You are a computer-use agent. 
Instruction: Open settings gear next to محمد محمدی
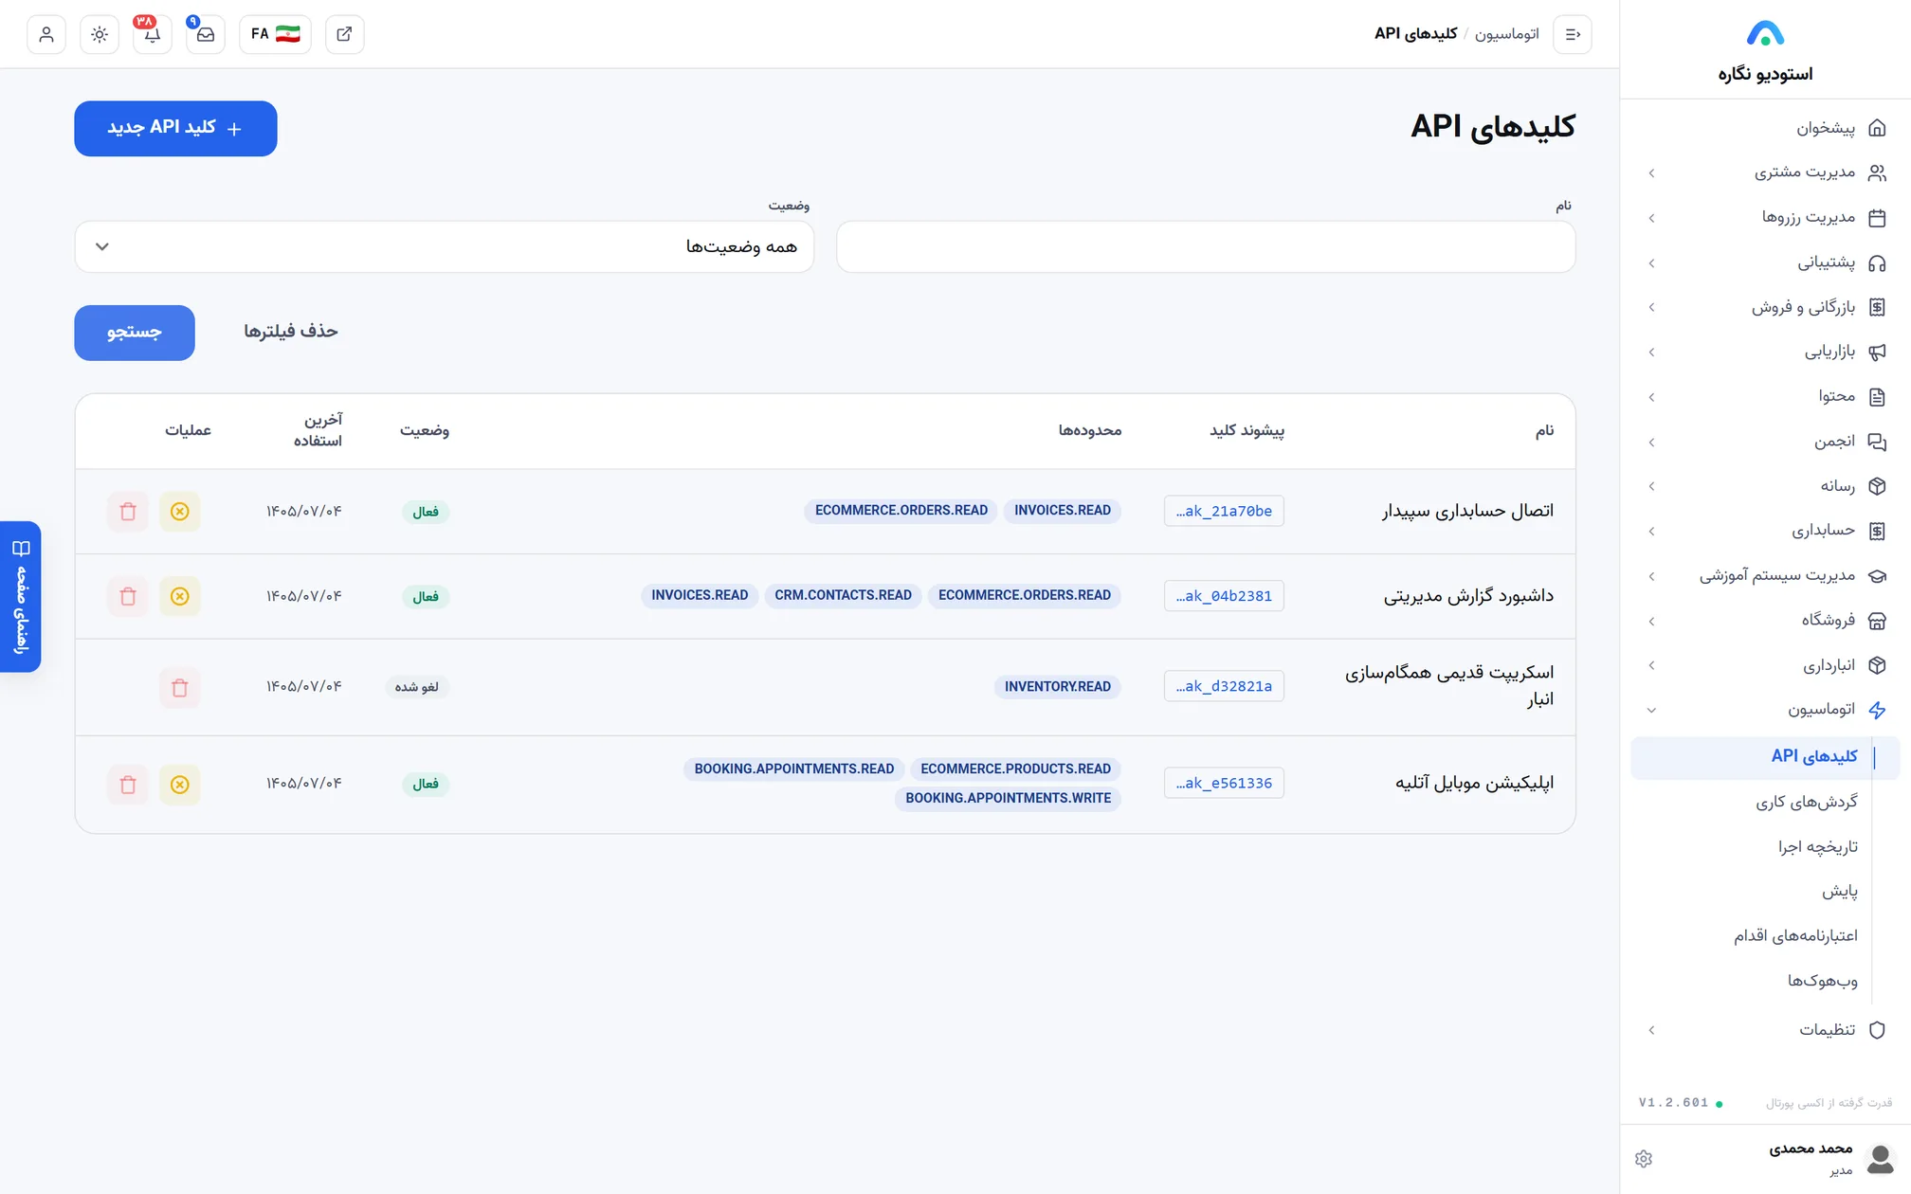click(x=1644, y=1159)
